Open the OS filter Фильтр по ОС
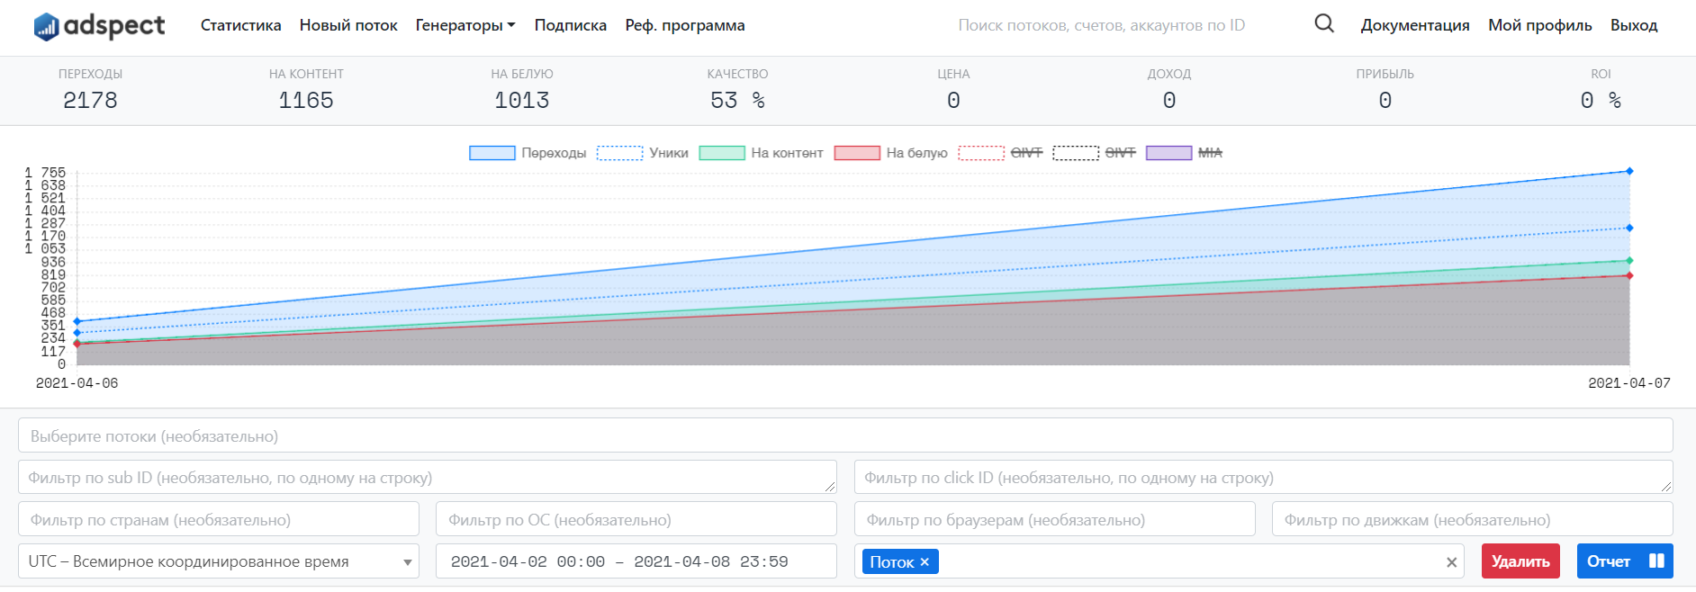Image resolution: width=1696 pixels, height=592 pixels. 636,519
